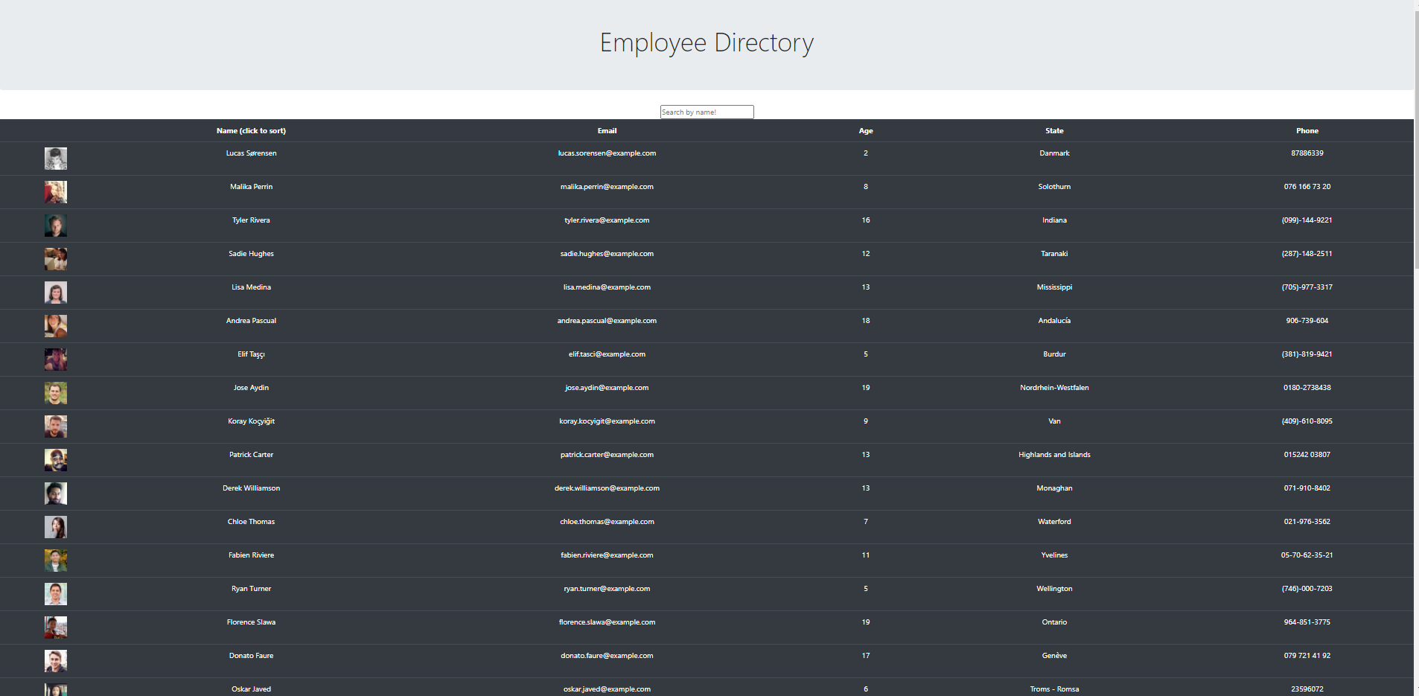Click Sadie Hughes' avatar thumbnail
This screenshot has height=696, width=1419.
click(x=55, y=258)
